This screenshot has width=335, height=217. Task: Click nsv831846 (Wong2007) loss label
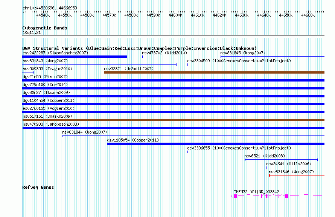point(291,172)
